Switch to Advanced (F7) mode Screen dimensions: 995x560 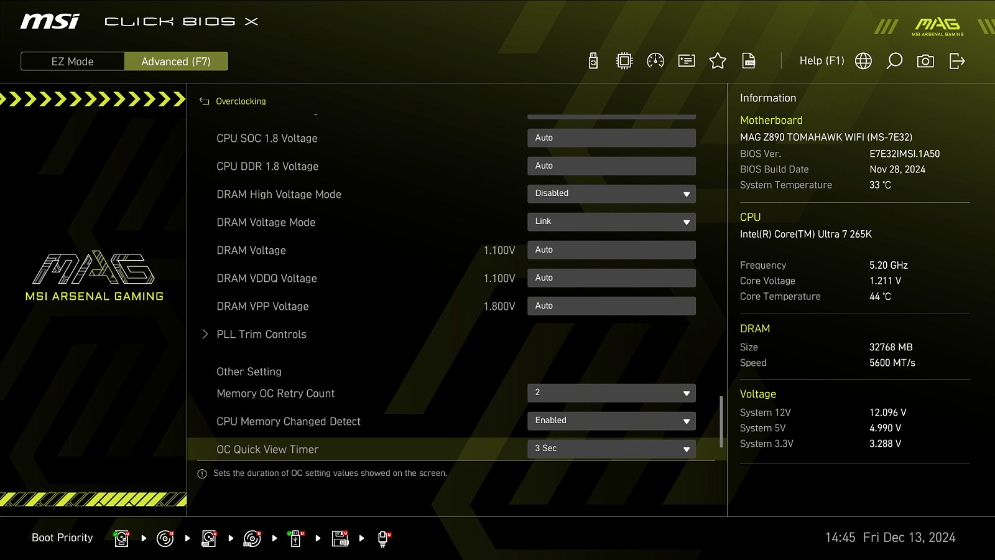coord(176,62)
